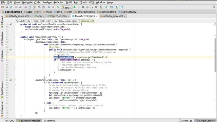
Task: Click the Paste clipboard icon
Action: [x=34, y=7]
